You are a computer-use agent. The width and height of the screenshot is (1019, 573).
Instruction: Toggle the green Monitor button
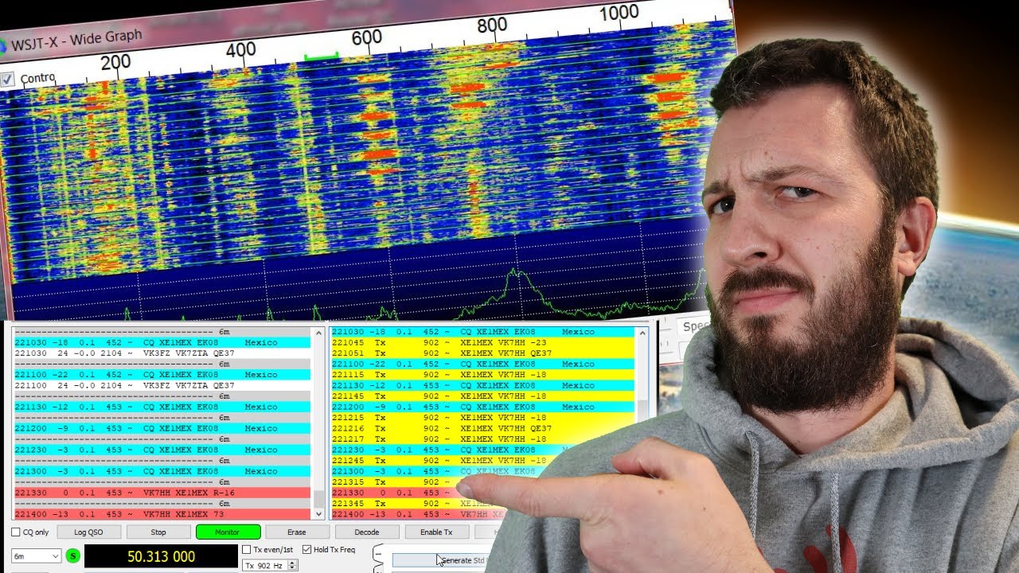click(228, 532)
